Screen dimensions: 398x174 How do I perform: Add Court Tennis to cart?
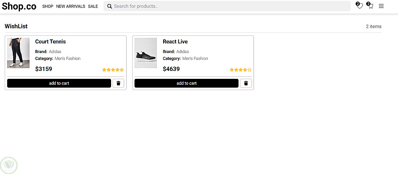[x=59, y=83]
